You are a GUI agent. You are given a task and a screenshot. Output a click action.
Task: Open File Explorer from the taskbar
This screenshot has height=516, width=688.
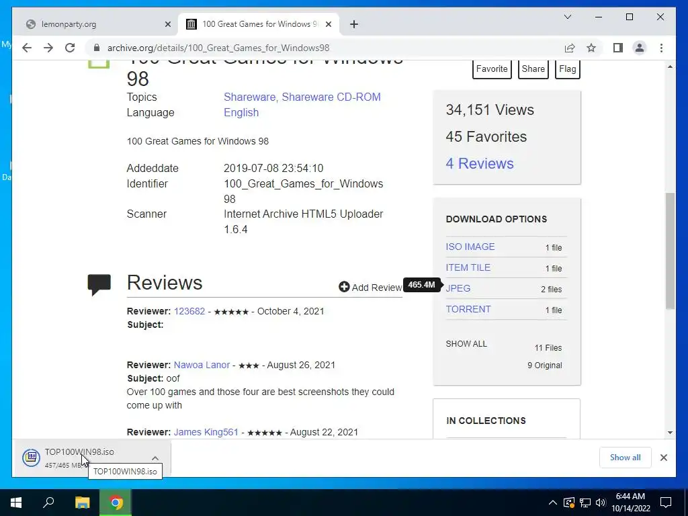(82, 503)
